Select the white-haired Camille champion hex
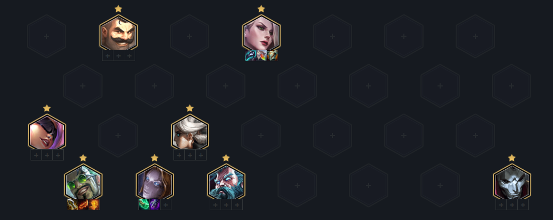The width and height of the screenshot is (553, 220). tap(190, 133)
